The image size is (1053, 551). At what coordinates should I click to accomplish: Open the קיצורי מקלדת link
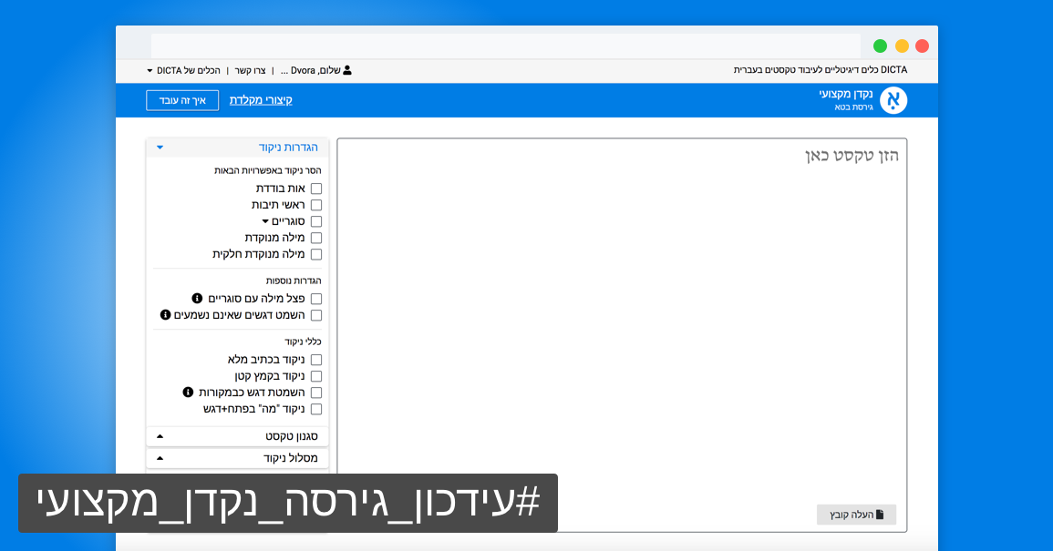tap(261, 100)
